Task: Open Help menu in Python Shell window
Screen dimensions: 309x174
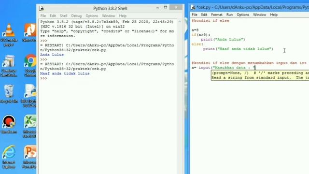Action: [123, 16]
